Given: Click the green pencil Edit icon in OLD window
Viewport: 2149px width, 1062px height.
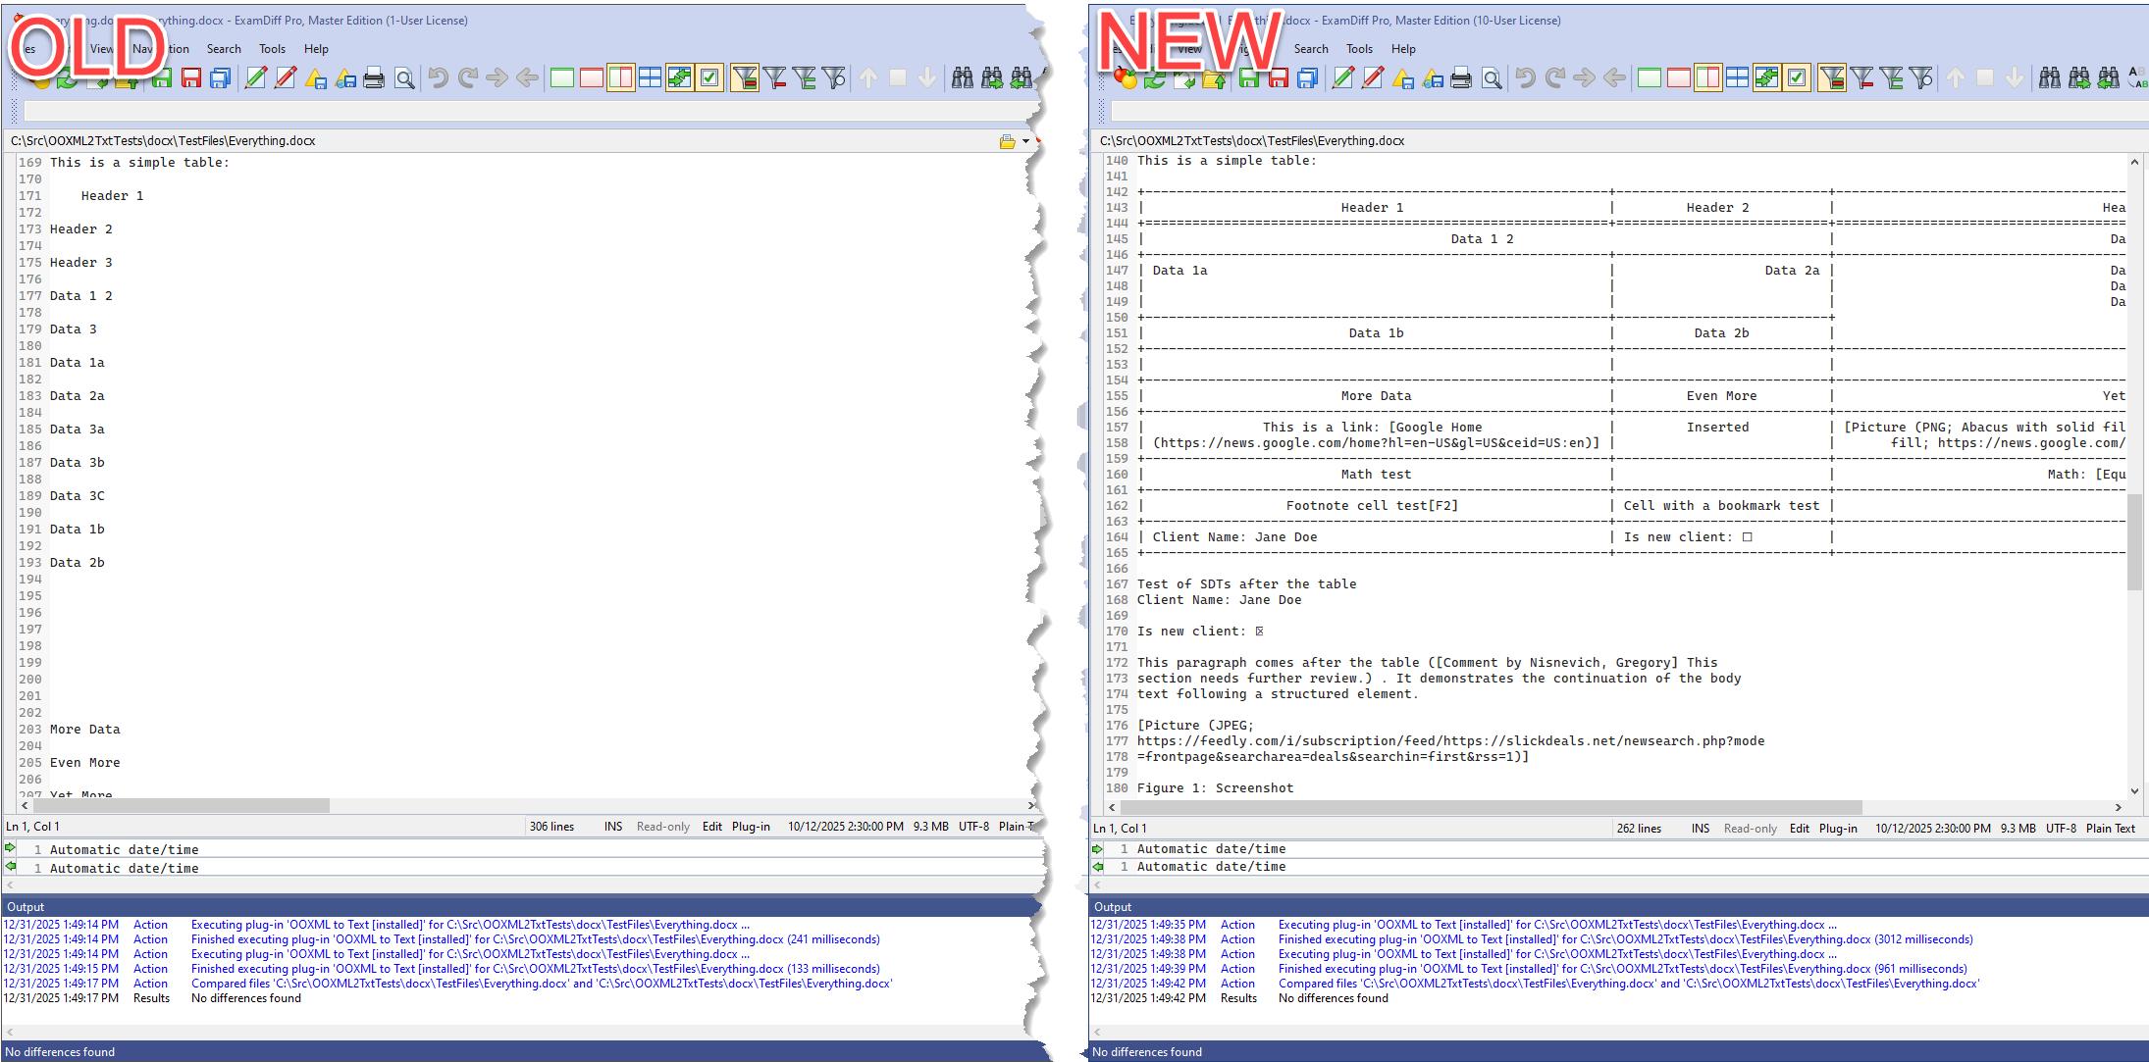Looking at the screenshot, I should click(x=256, y=78).
